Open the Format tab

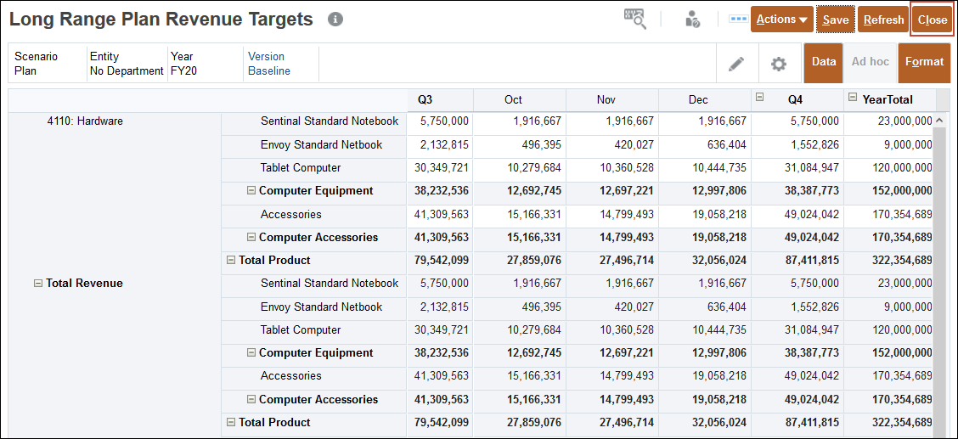pos(924,62)
